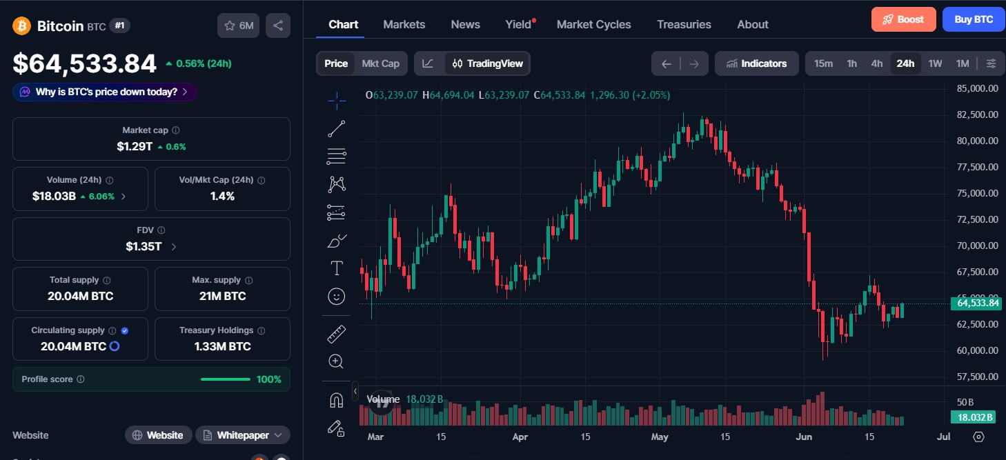The image size is (1006, 460).
Task: Set chart interval to 4h
Action: click(x=877, y=63)
